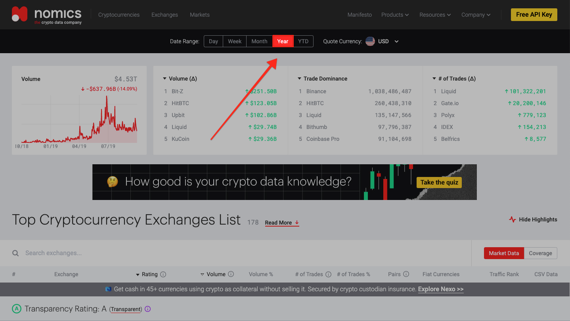Click Binance in Trade Dominance list
Image resolution: width=570 pixels, height=321 pixels.
point(316,91)
